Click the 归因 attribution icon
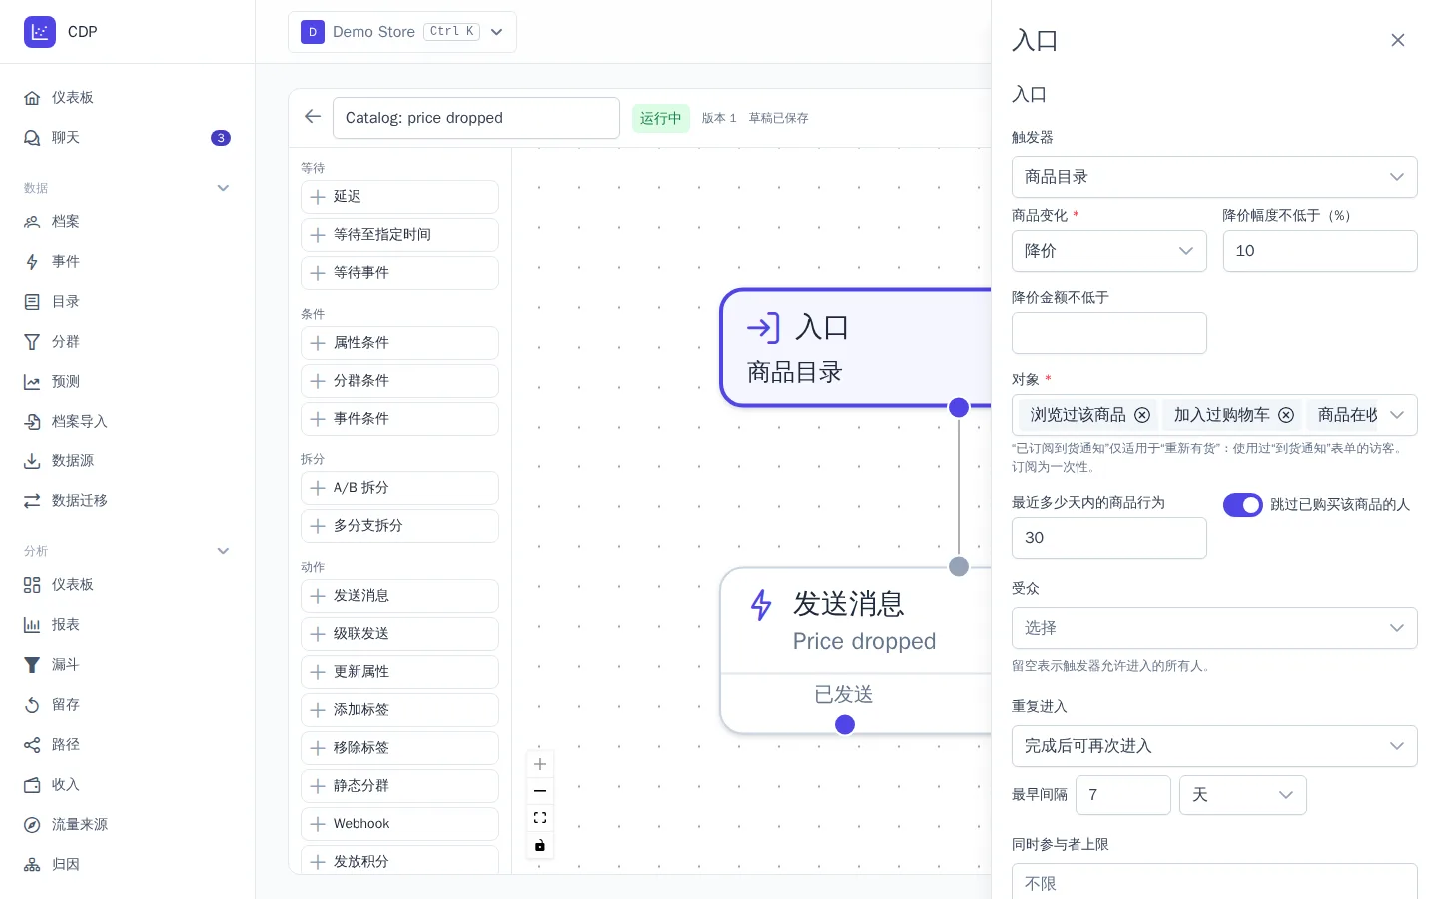This screenshot has width=1438, height=899. [32, 865]
